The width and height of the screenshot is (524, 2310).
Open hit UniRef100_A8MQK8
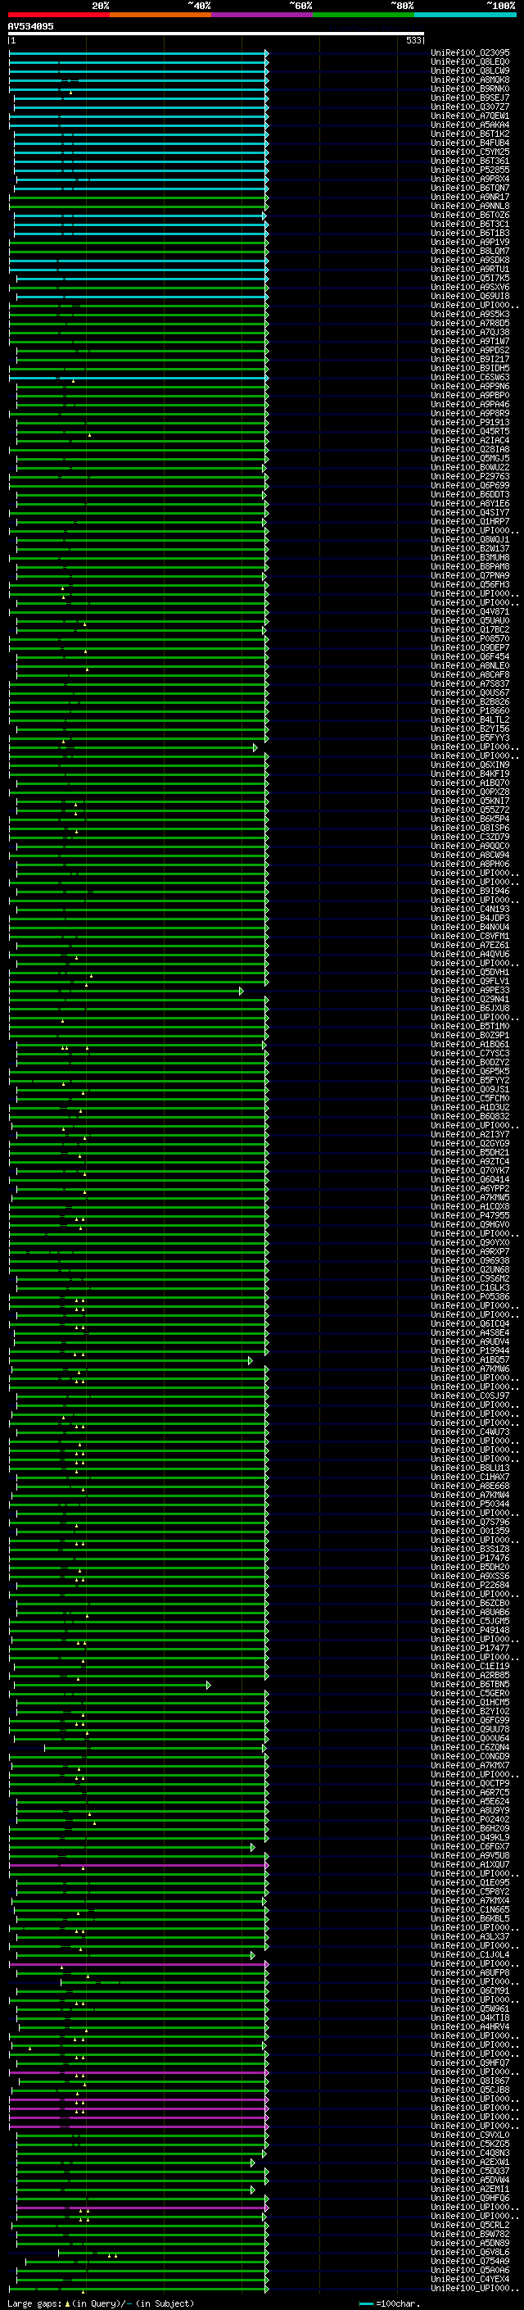pos(470,79)
